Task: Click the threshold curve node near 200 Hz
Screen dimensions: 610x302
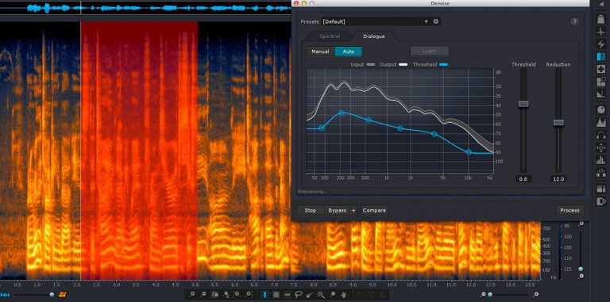Action: coord(342,113)
